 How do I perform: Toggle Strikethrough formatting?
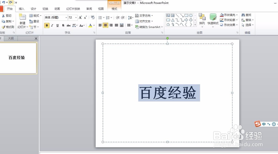click(68, 25)
